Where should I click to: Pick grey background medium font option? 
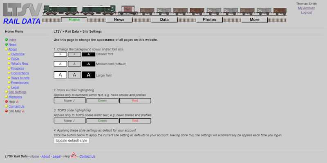coord(74,64)
